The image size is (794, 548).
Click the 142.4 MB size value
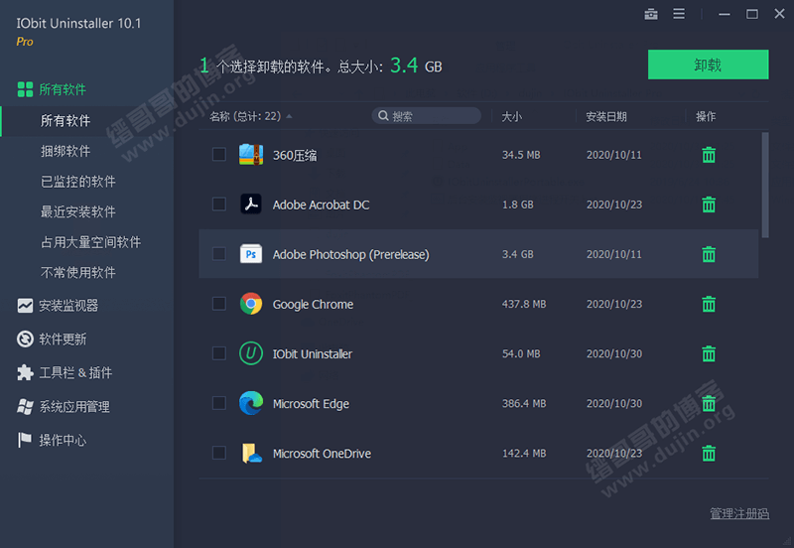524,453
